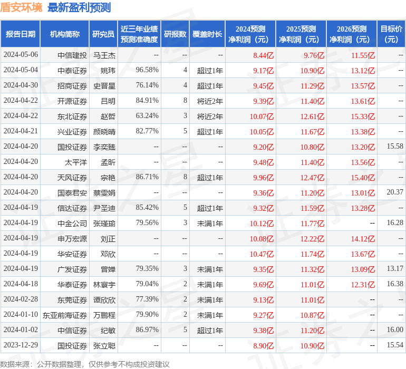This screenshot has height=369, width=406.
Task: Click the target price 15.54
Action: point(395,345)
